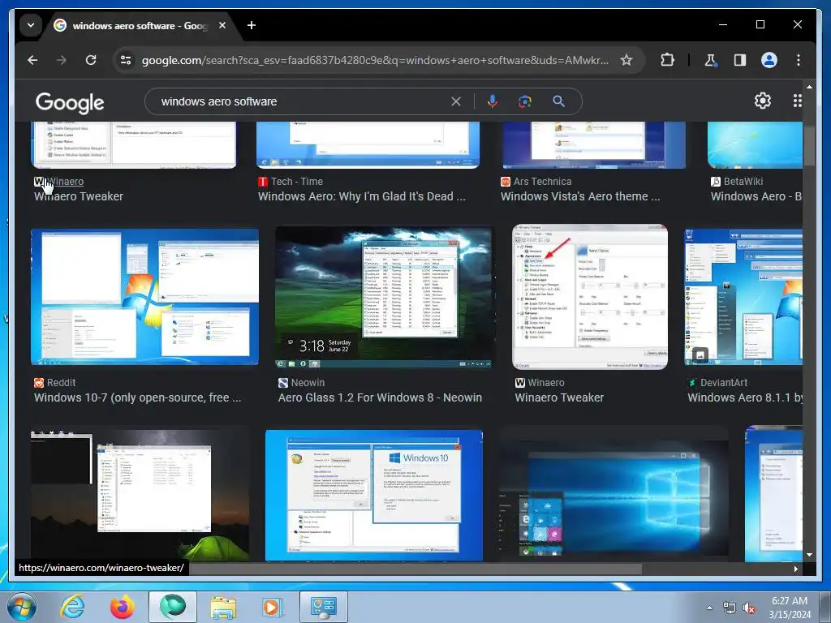Show hidden tray icons arrow

click(709, 608)
